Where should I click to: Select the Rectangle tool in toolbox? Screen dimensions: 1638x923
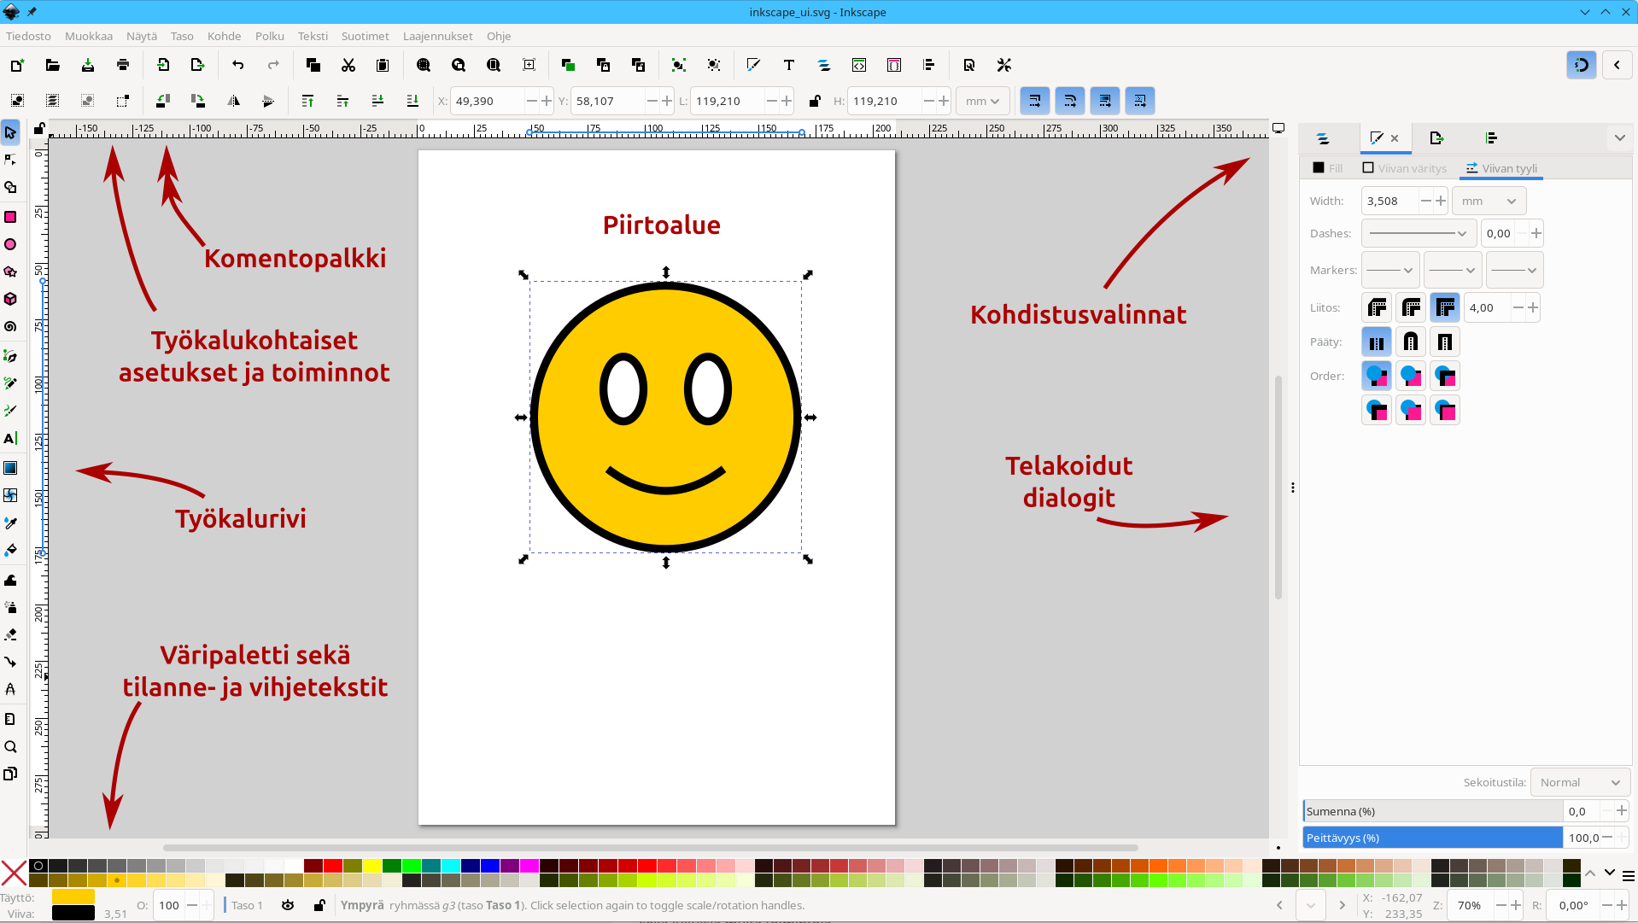(11, 217)
